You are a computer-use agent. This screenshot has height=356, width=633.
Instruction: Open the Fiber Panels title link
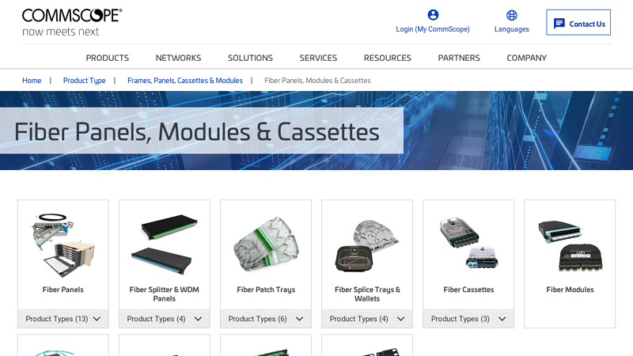[63, 290]
